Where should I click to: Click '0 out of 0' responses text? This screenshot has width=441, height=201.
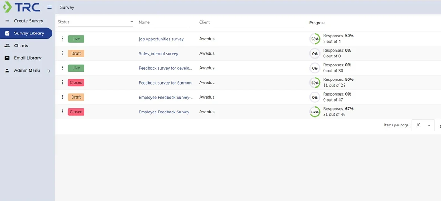(332, 56)
